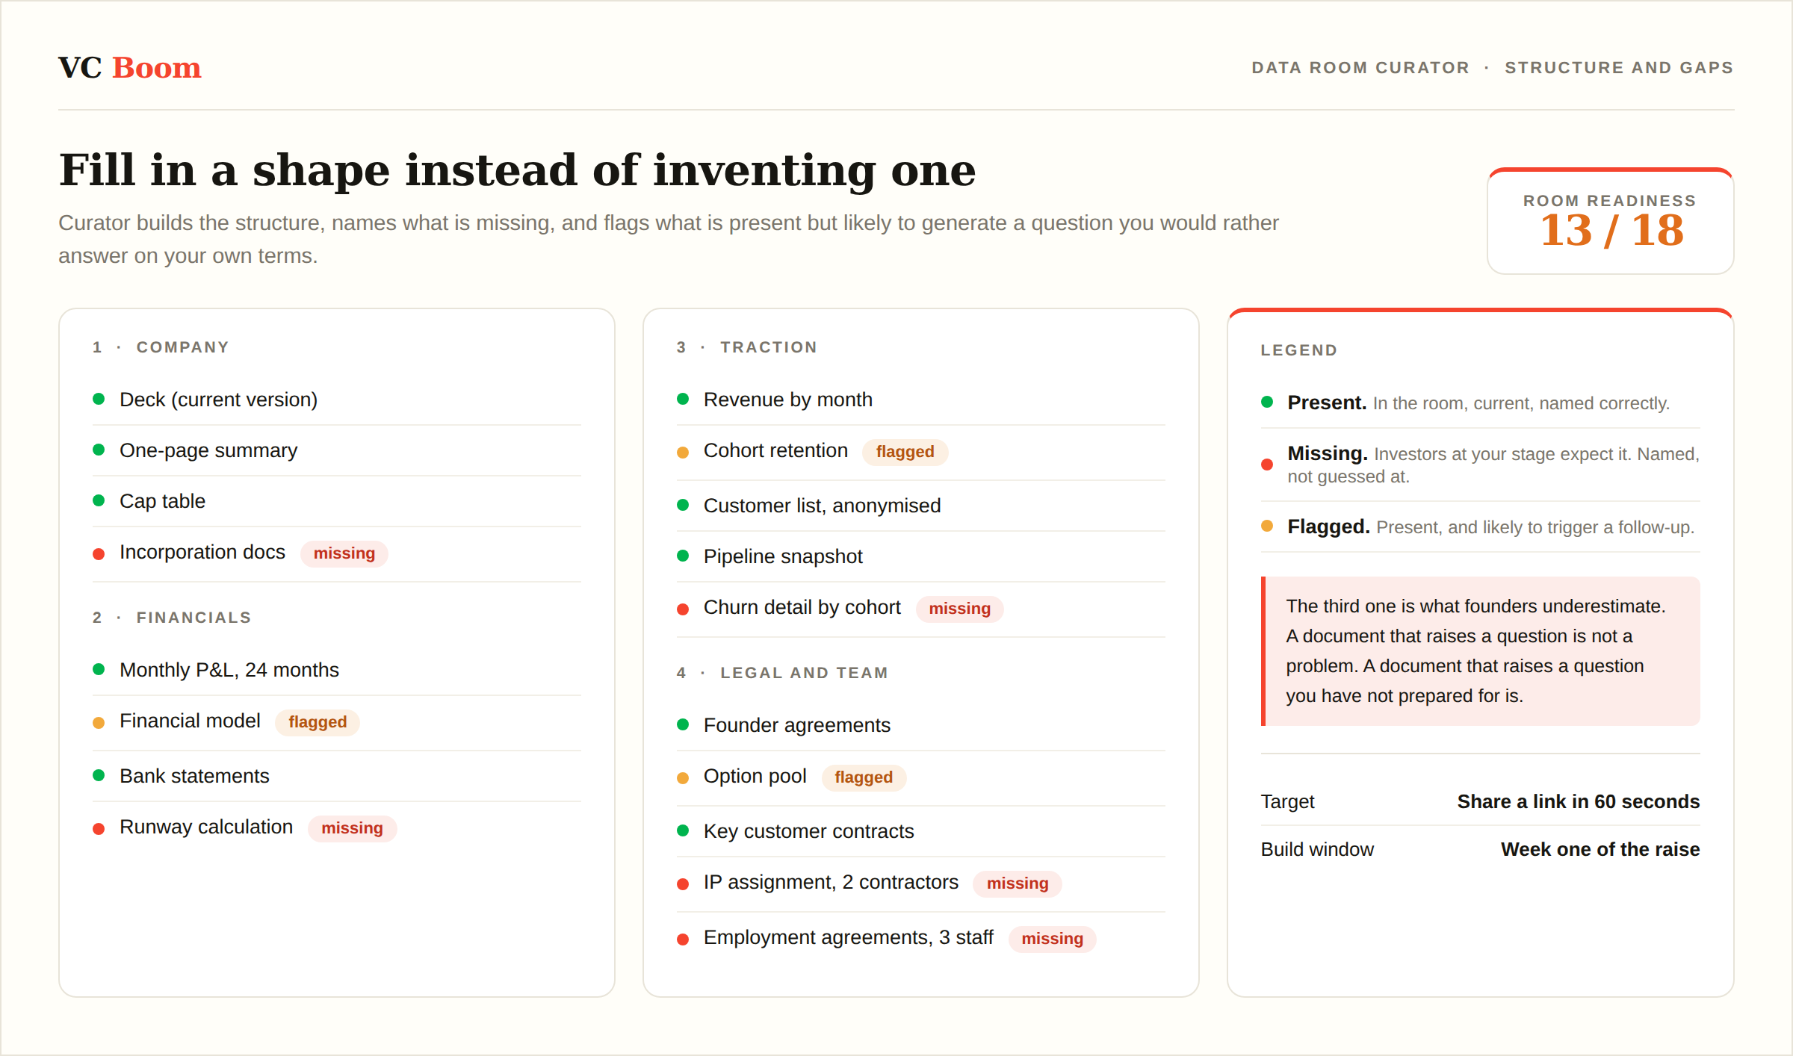Image resolution: width=1793 pixels, height=1056 pixels.
Task: Click the flagged tag on Cohort retention
Action: point(905,452)
